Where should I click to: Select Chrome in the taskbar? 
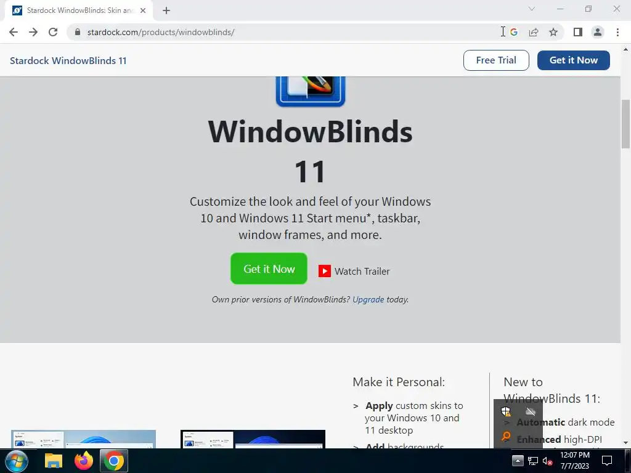pyautogui.click(x=114, y=461)
